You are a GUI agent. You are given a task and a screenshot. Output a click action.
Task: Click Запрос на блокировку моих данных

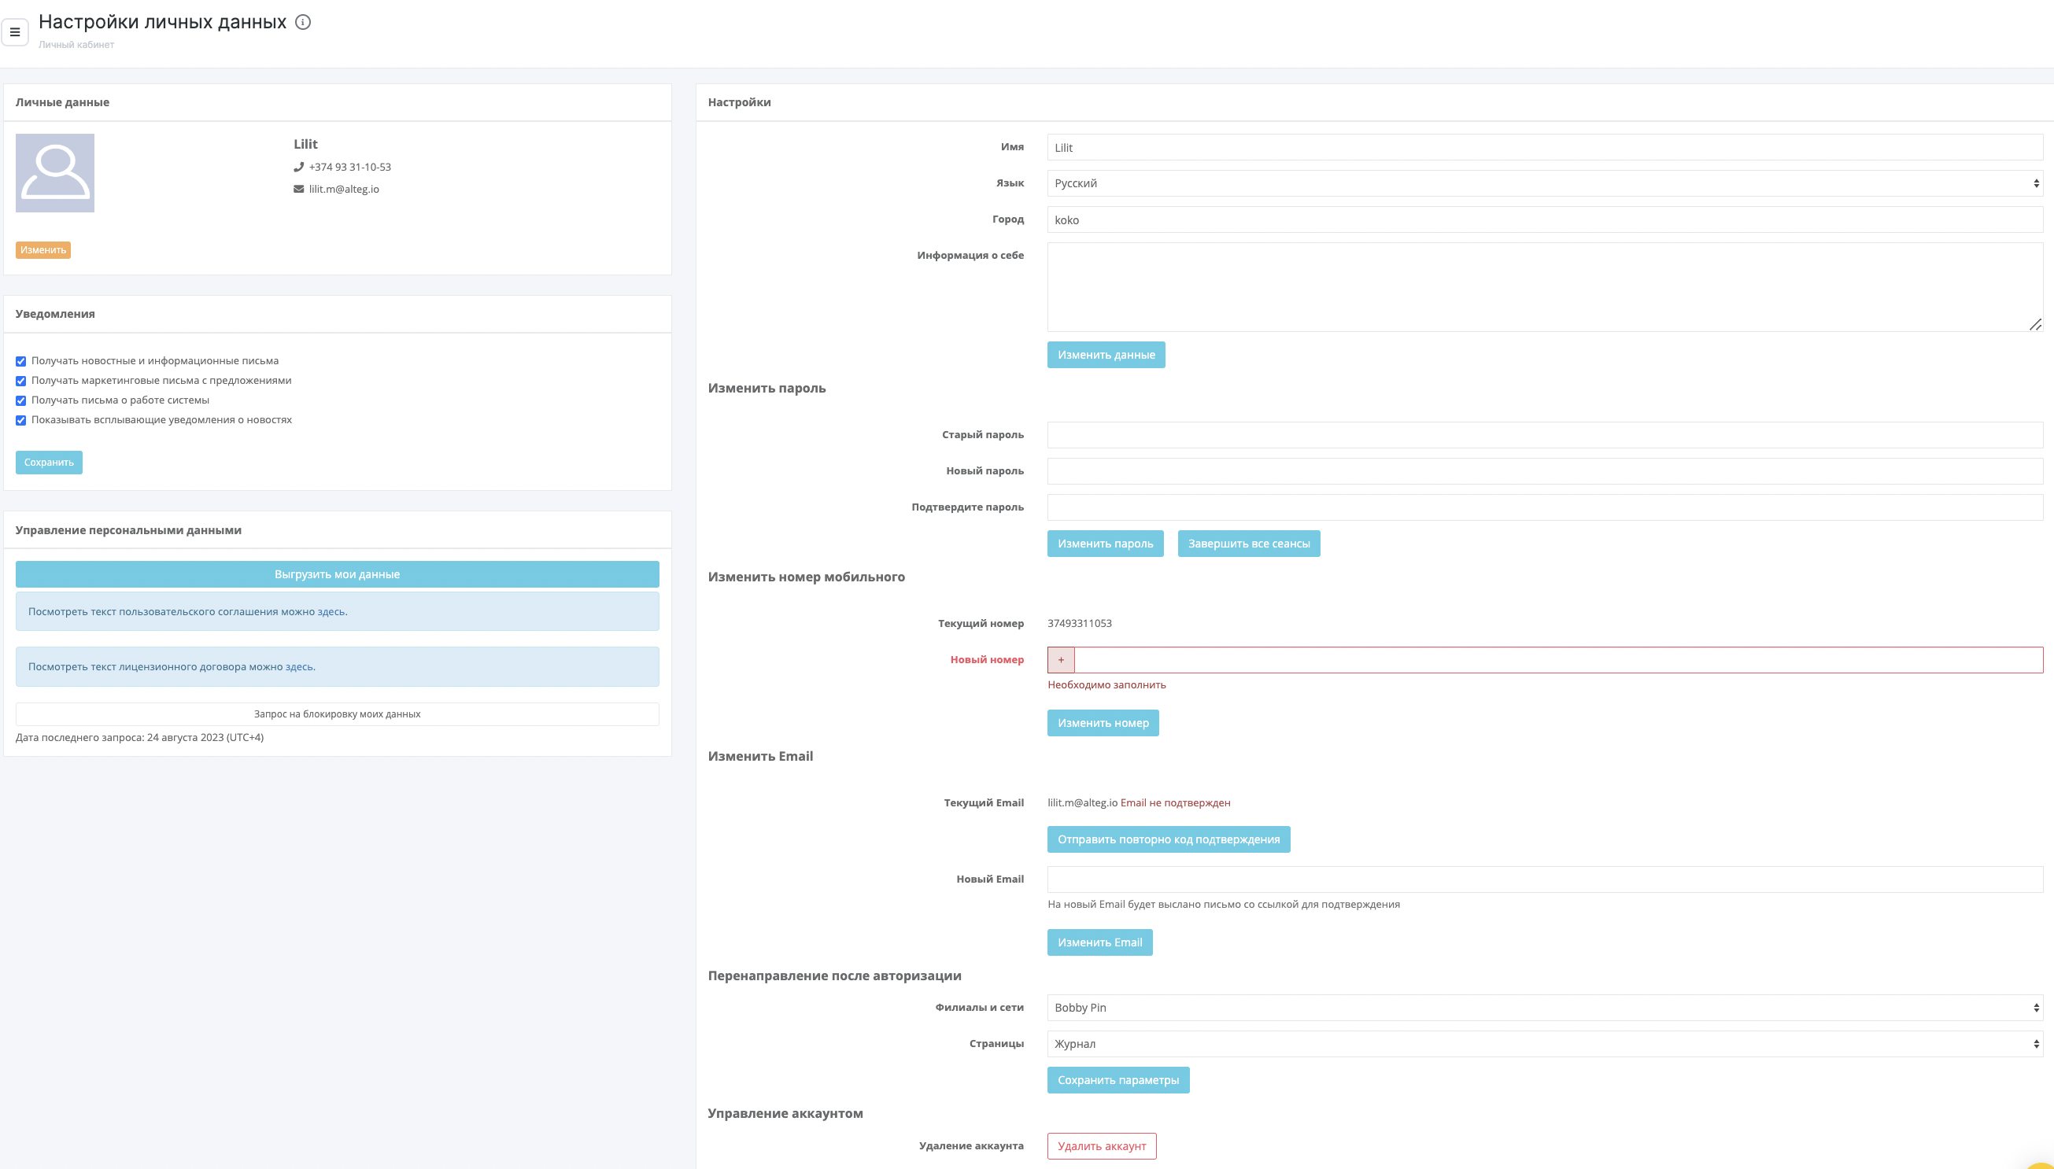coord(338,714)
